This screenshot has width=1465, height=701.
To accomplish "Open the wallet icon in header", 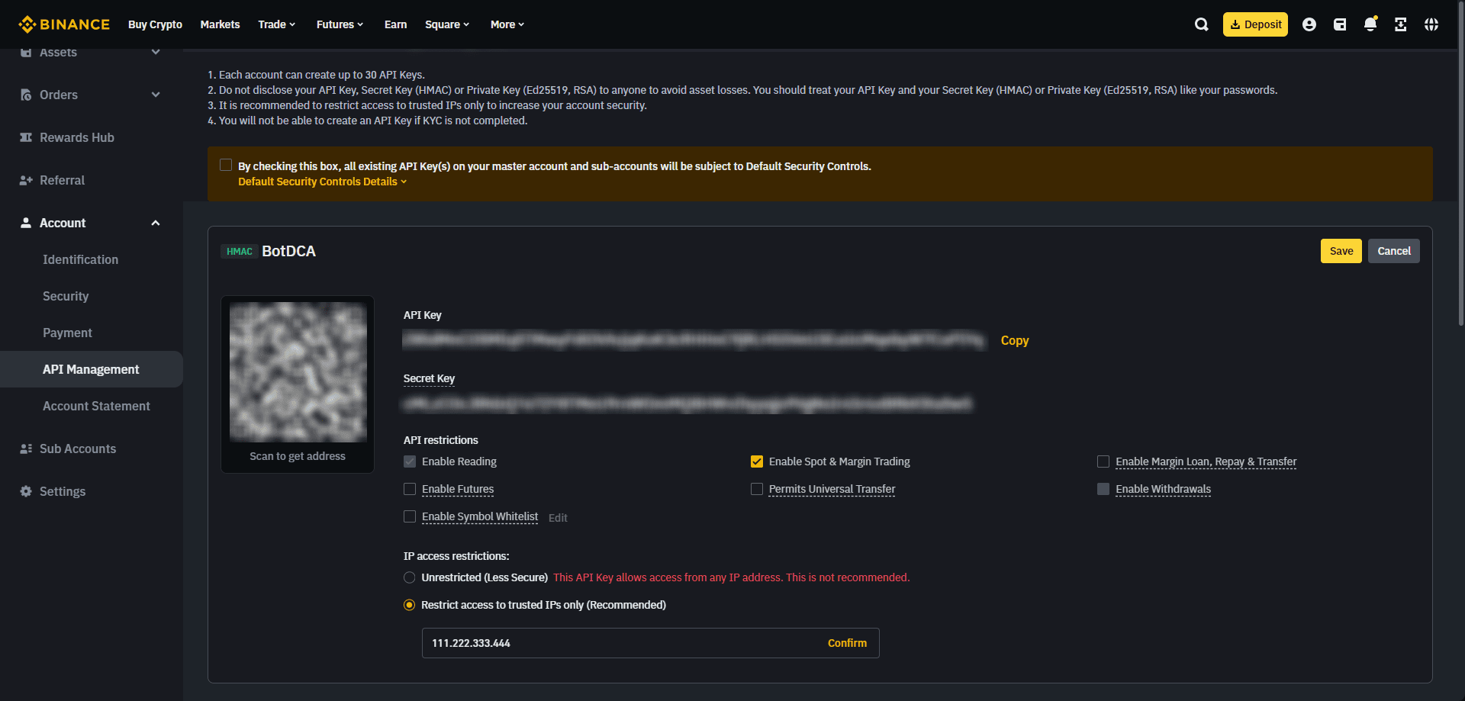I will click(1340, 24).
